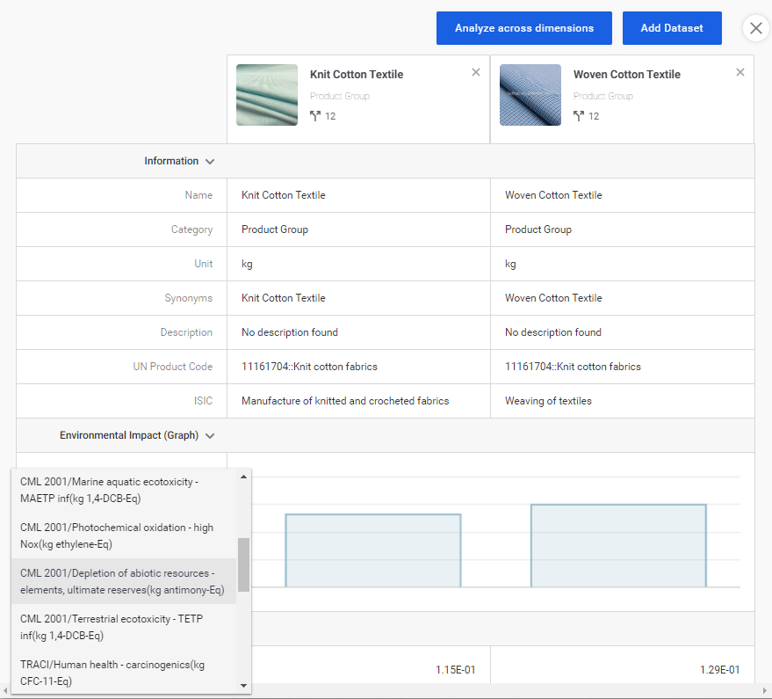The width and height of the screenshot is (772, 699).
Task: Click Analyze across dimensions button
Action: tap(523, 28)
